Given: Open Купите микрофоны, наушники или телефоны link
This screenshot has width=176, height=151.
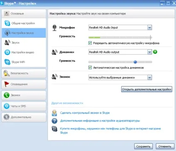Looking at the screenshot, I should 110,131.
